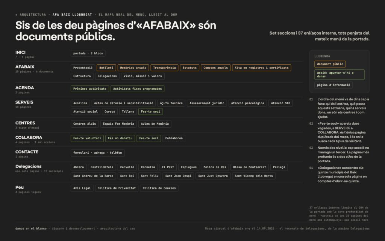Click the CONTACTE section heading
The width and height of the screenshot is (385, 241).
coord(27,152)
